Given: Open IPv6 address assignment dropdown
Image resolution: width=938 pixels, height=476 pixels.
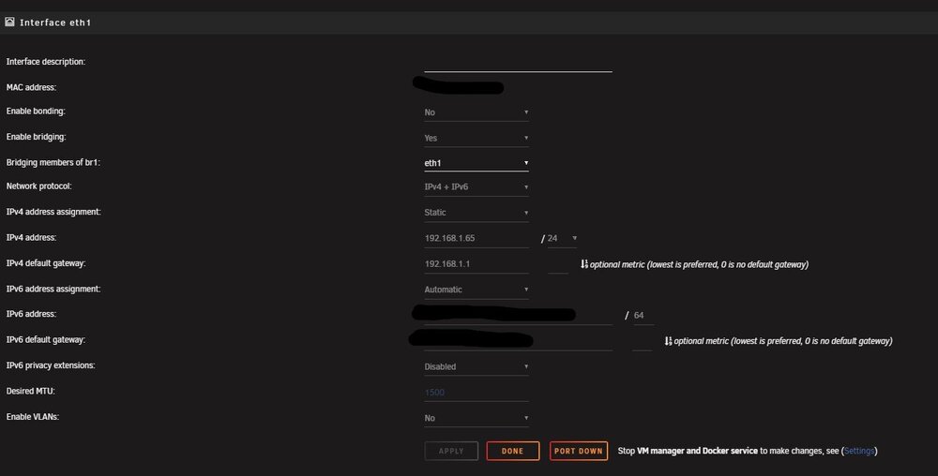Looking at the screenshot, I should (477, 290).
